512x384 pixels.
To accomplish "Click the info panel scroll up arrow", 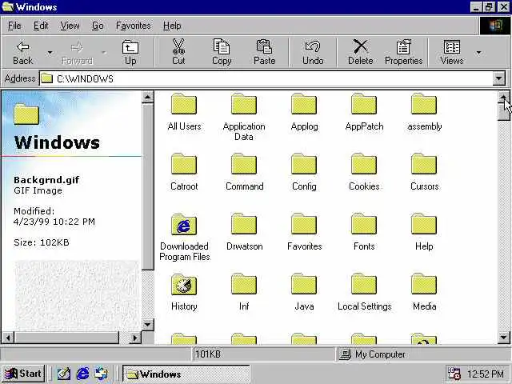I will (147, 97).
